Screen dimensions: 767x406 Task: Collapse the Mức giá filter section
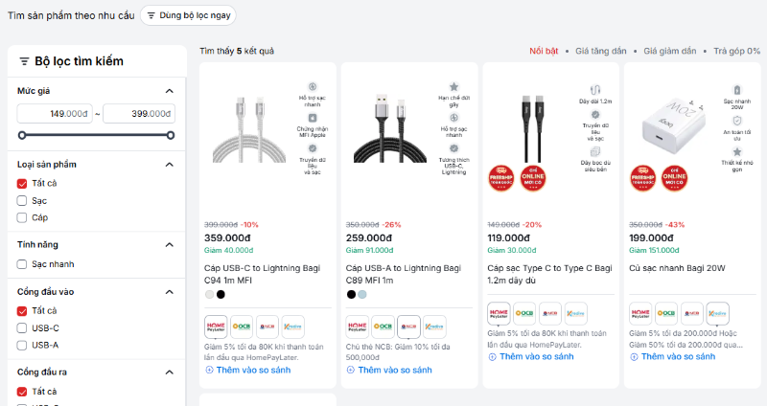[x=170, y=91]
